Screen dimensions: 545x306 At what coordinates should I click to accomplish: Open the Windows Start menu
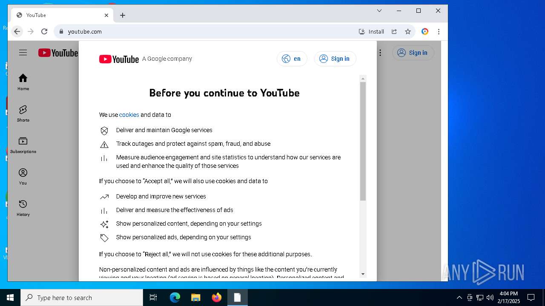click(x=10, y=297)
